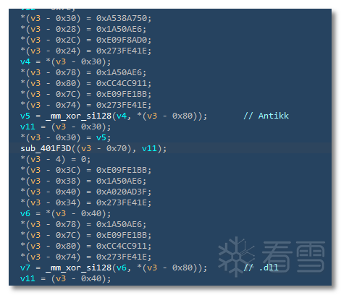Select the line assigning 0xA538A750
This screenshot has height=295, width=341.
point(86,18)
